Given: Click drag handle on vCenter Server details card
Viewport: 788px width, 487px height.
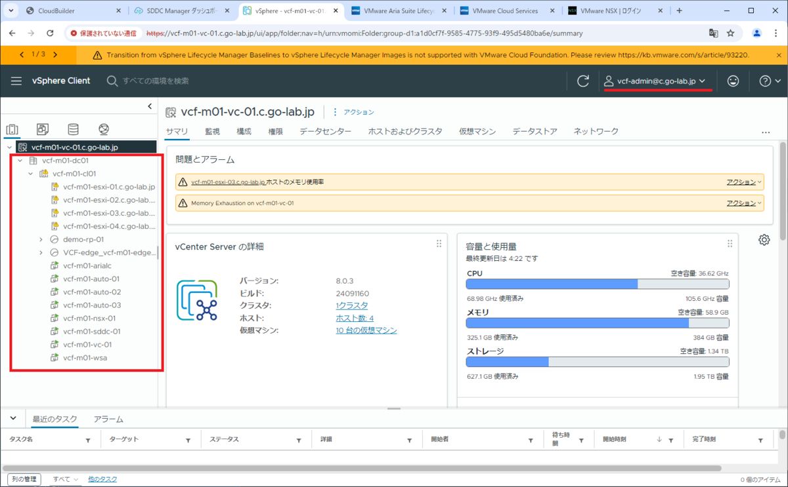Looking at the screenshot, I should (439, 244).
